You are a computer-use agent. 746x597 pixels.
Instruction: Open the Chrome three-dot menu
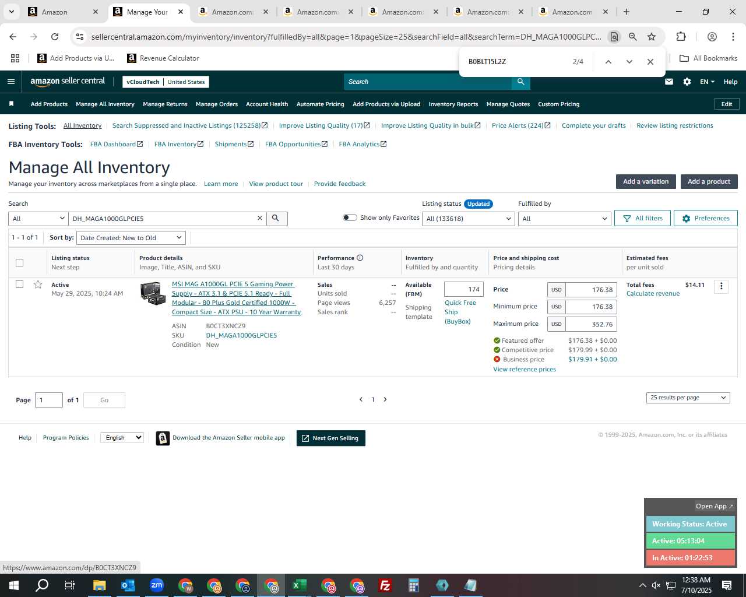[733, 37]
